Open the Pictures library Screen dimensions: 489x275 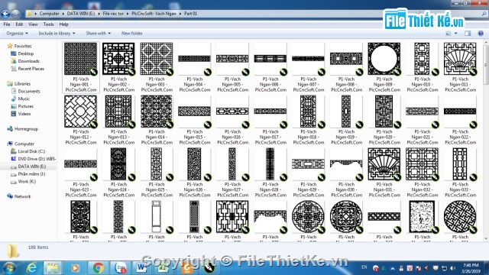pyautogui.click(x=25, y=106)
